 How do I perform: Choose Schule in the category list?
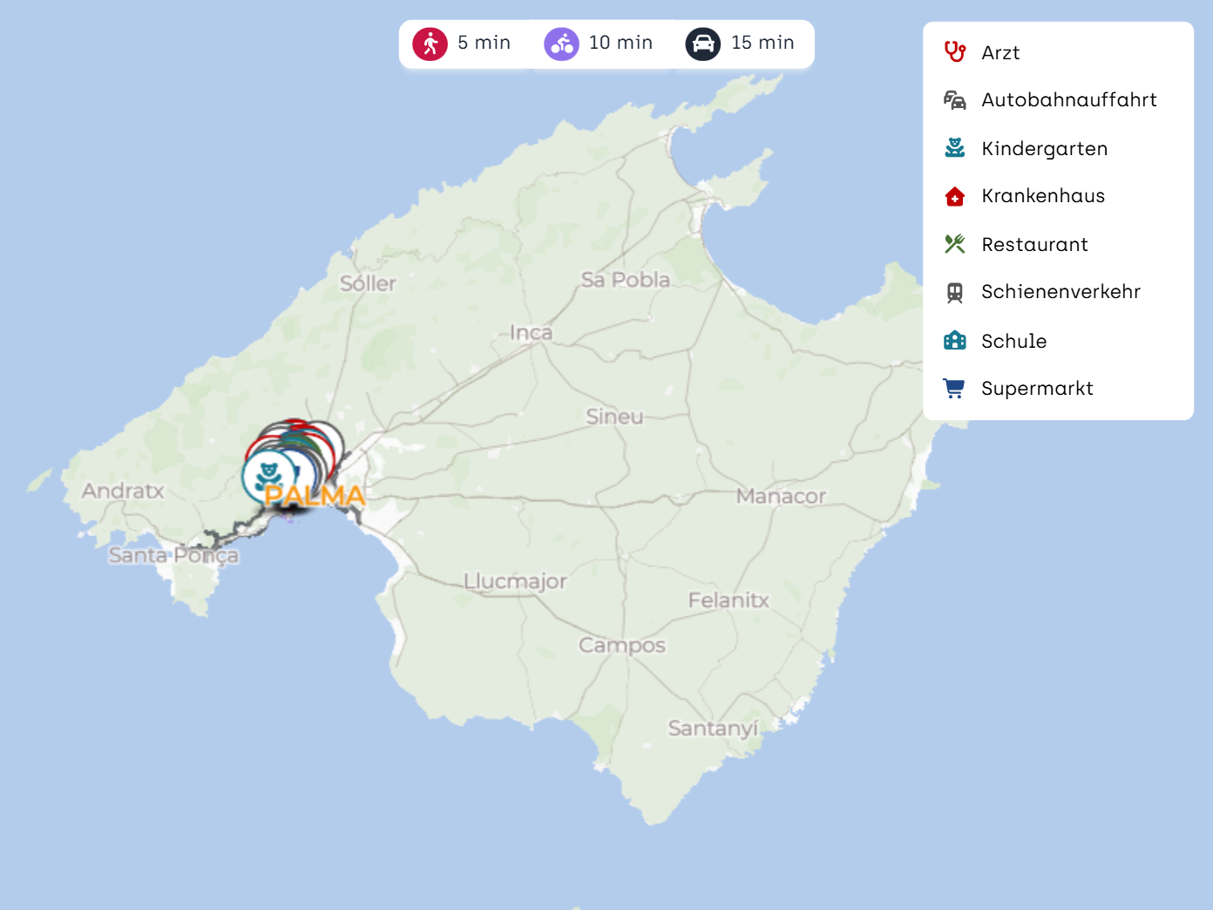tap(1013, 341)
